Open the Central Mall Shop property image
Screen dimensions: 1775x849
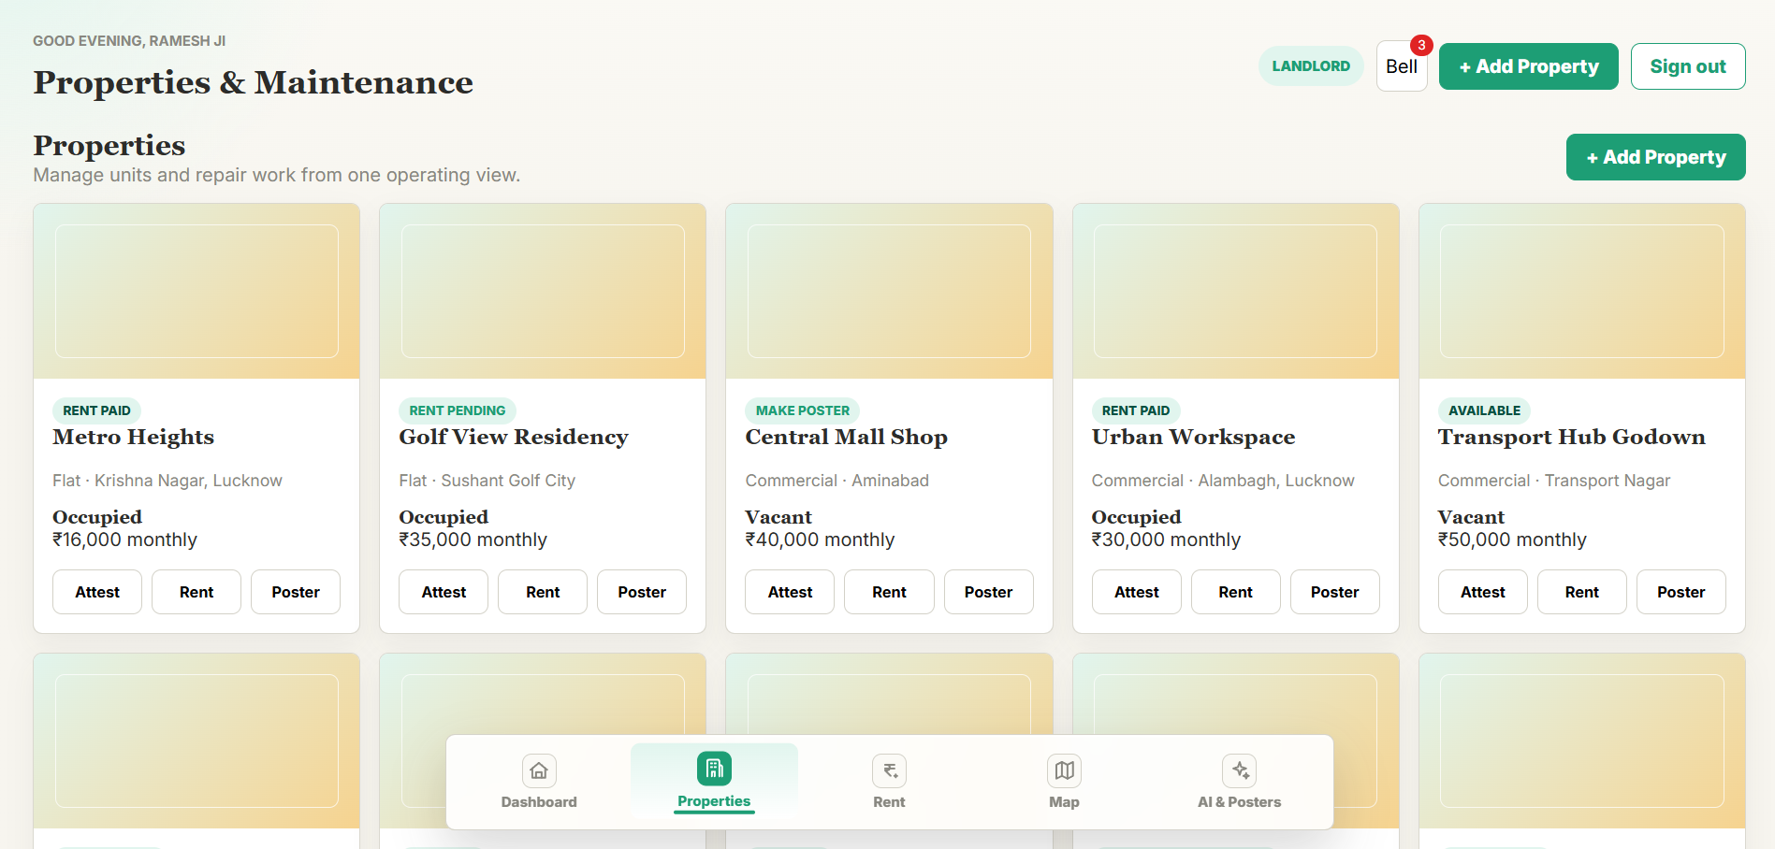(889, 291)
